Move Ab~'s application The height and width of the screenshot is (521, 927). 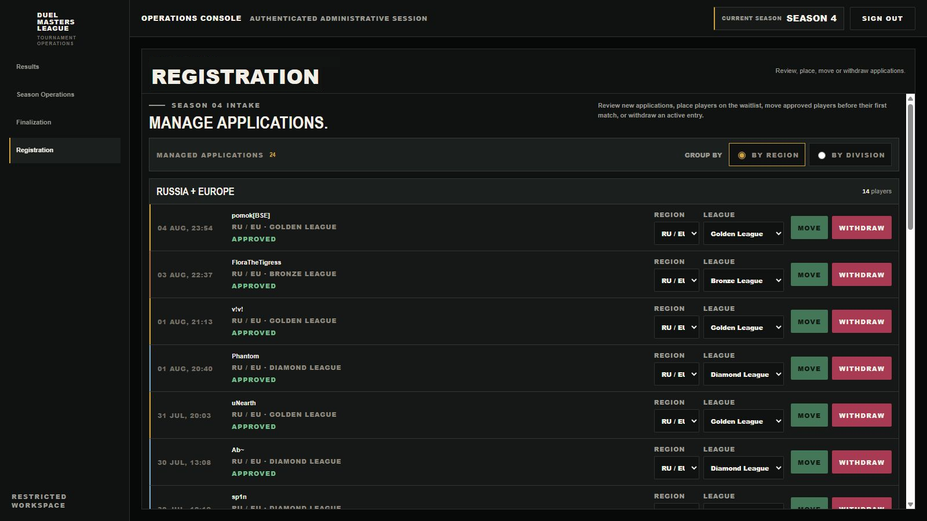(x=809, y=462)
